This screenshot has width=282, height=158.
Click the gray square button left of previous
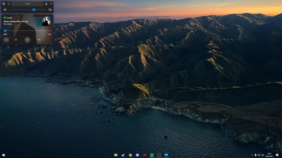[6, 40]
